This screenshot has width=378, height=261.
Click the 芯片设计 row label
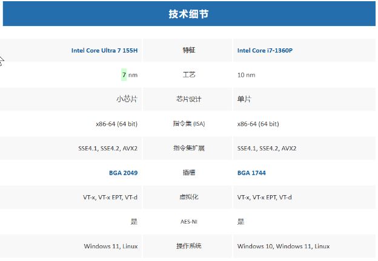(x=189, y=99)
